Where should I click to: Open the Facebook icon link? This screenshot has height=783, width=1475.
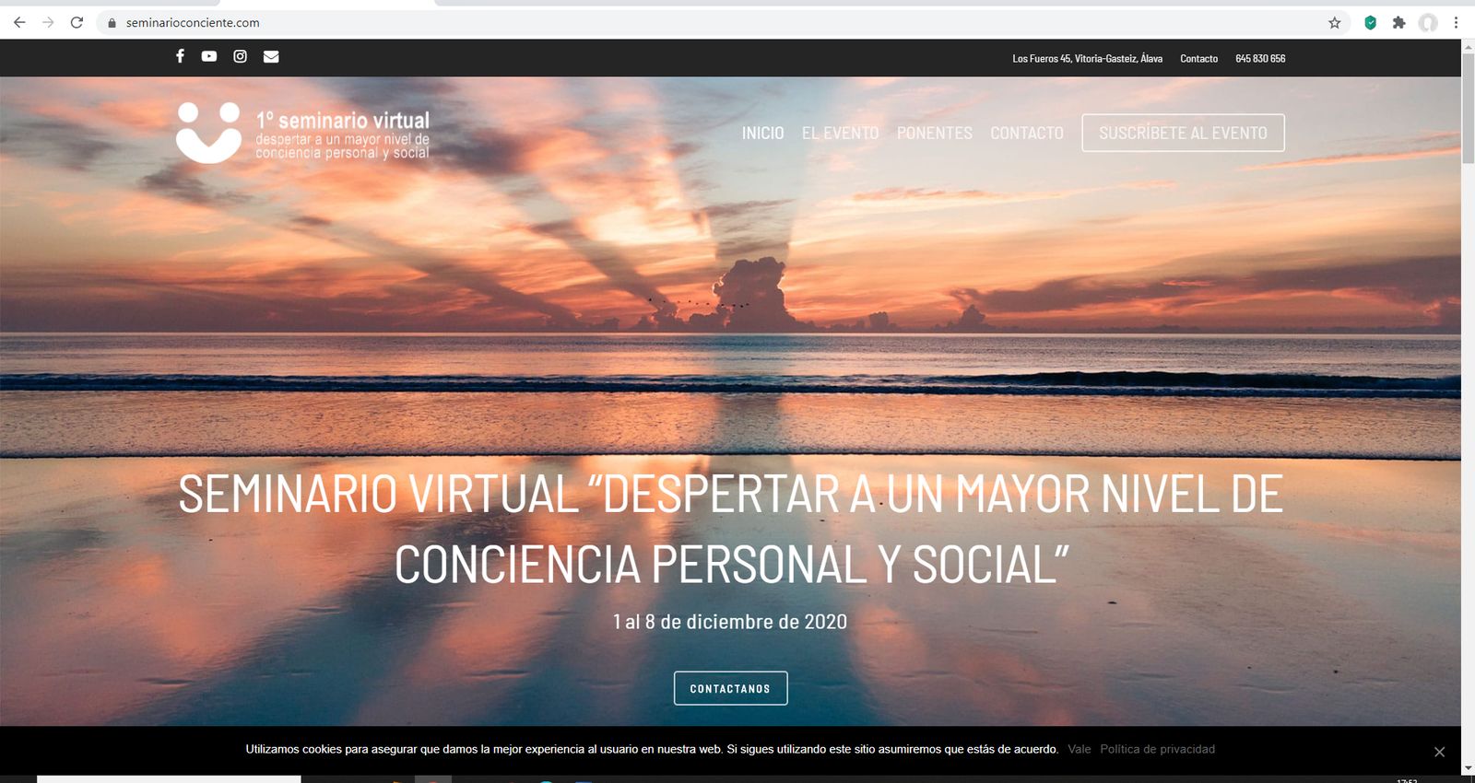point(180,56)
